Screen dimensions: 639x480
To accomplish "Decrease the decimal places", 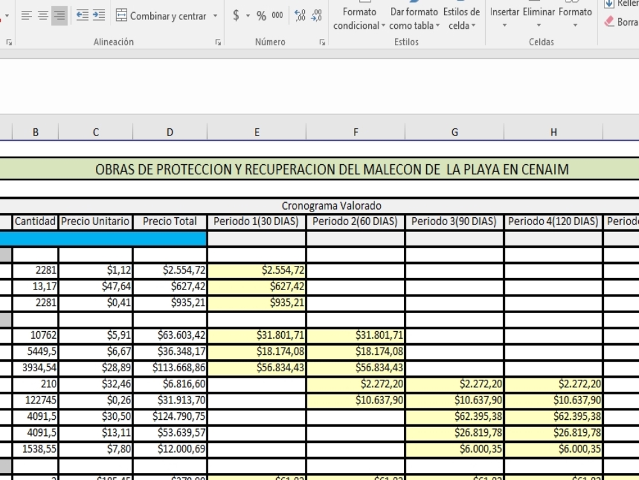I will [316, 16].
